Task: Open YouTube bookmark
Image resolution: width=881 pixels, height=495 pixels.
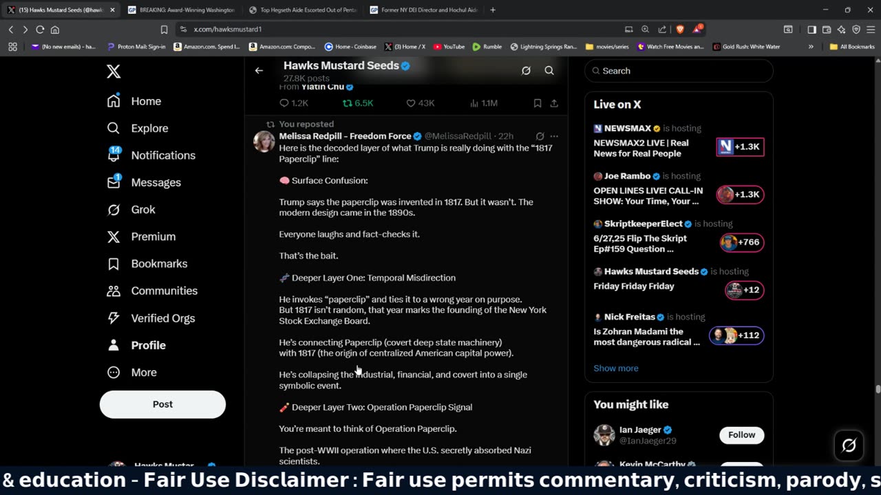Action: (x=449, y=47)
